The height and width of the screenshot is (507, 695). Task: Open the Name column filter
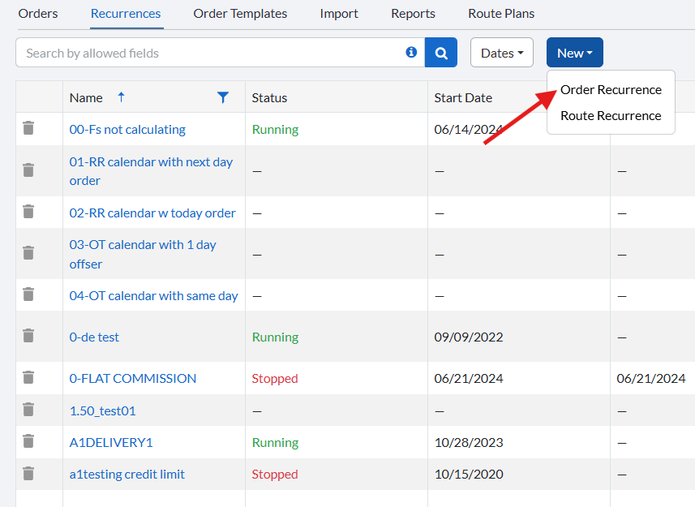click(223, 97)
